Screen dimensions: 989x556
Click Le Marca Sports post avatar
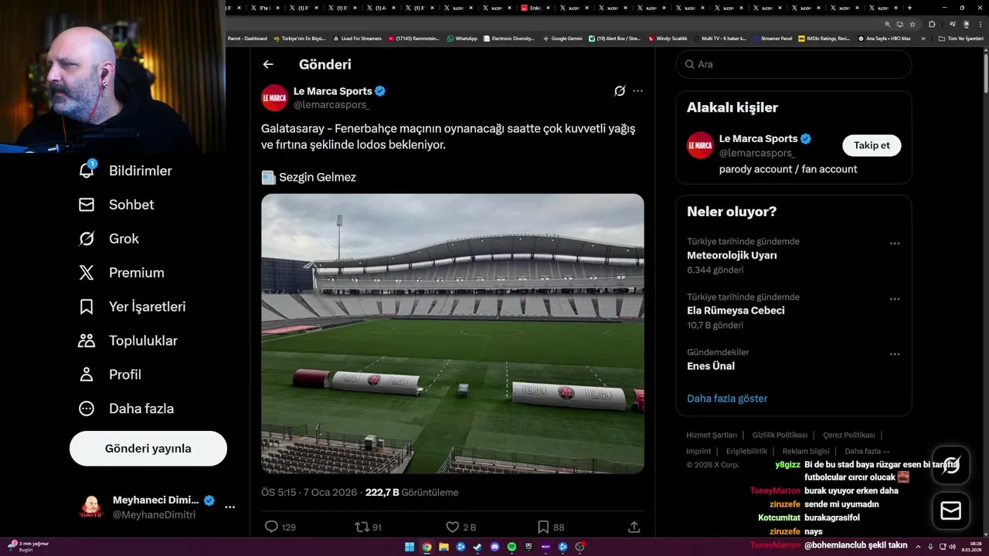274,97
